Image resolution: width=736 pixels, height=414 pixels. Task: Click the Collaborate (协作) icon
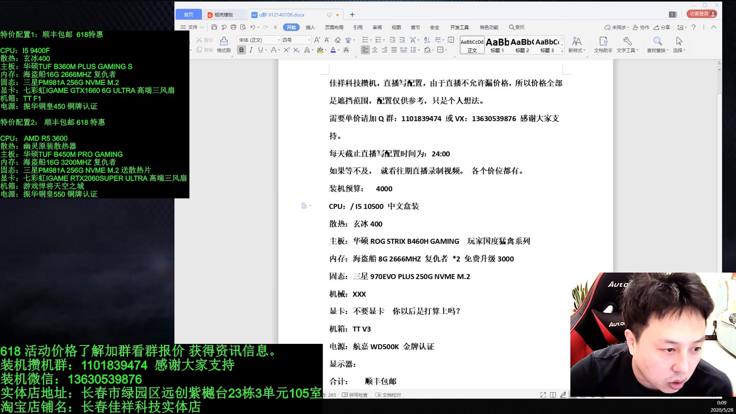coord(641,27)
